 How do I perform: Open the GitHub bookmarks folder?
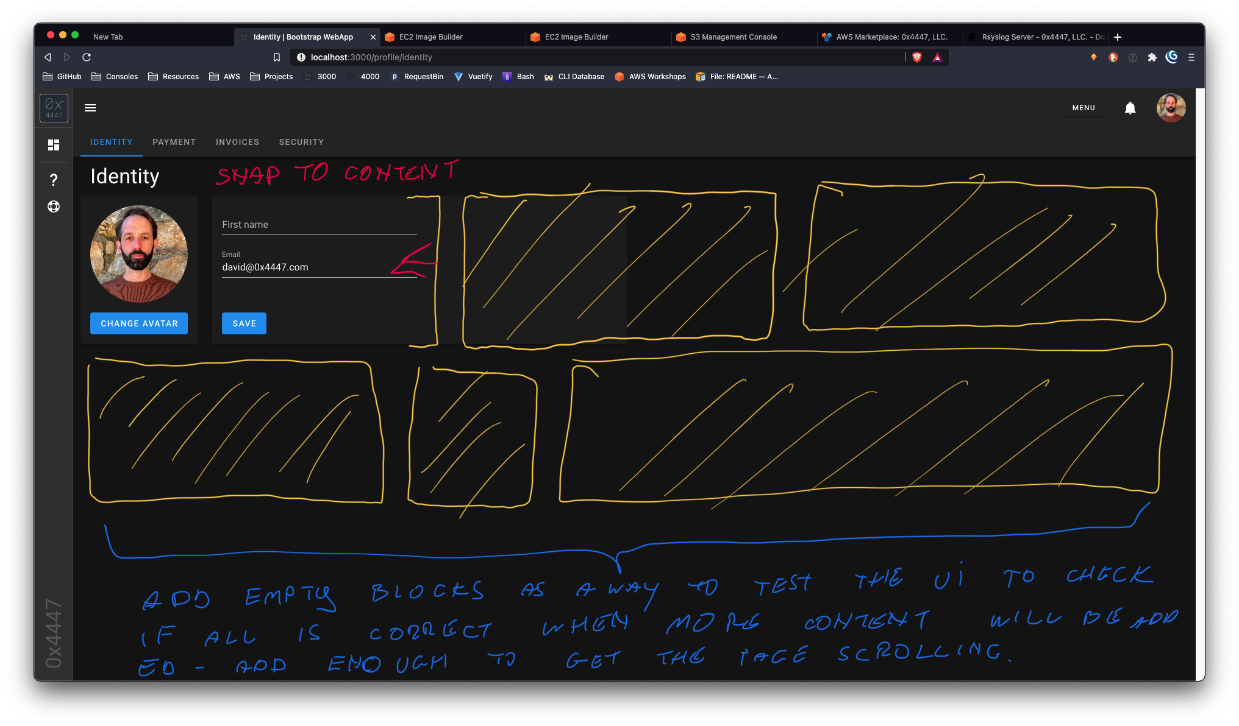click(62, 77)
